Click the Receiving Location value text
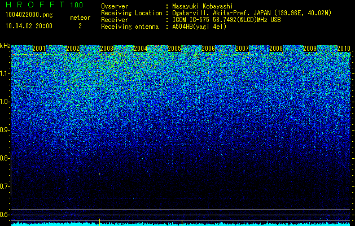355x226 pixels. 252,13
